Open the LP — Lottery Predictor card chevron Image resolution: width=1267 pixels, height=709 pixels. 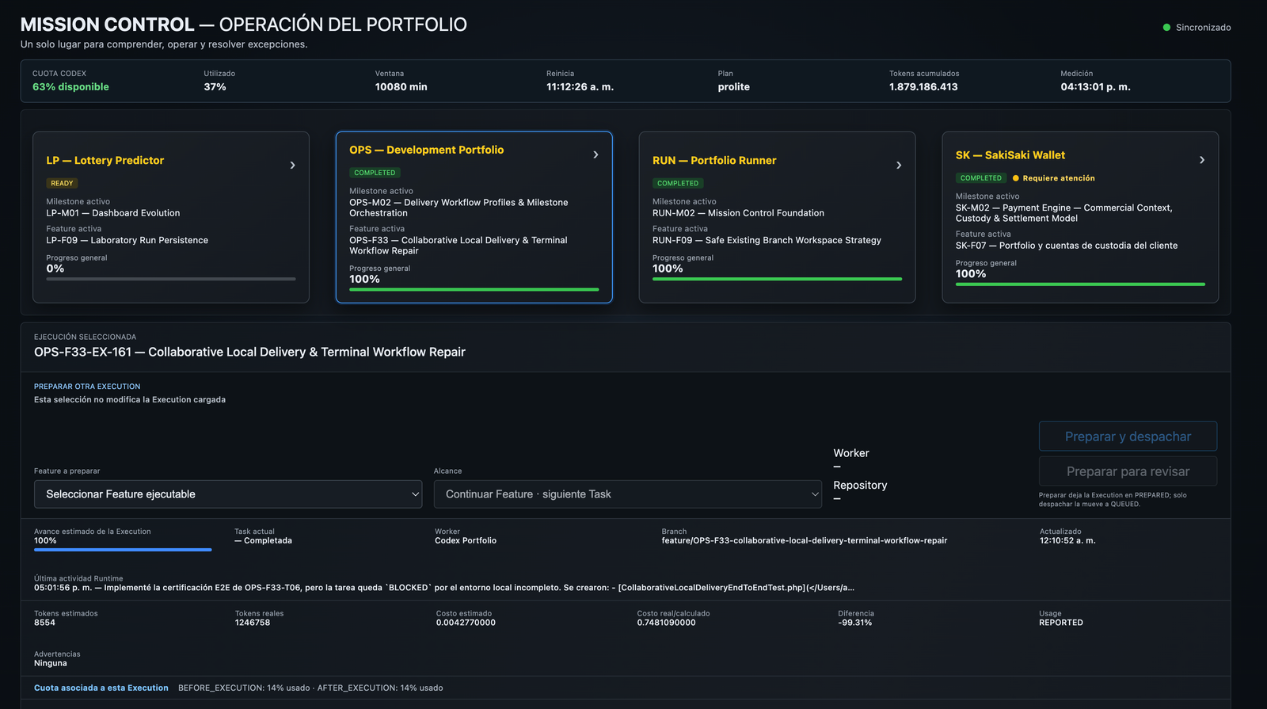pyautogui.click(x=292, y=166)
